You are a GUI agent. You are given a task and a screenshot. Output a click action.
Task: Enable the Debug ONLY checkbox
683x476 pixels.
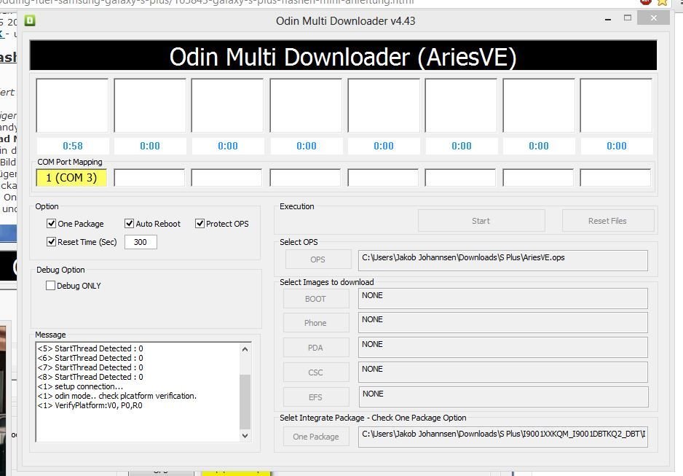point(50,286)
